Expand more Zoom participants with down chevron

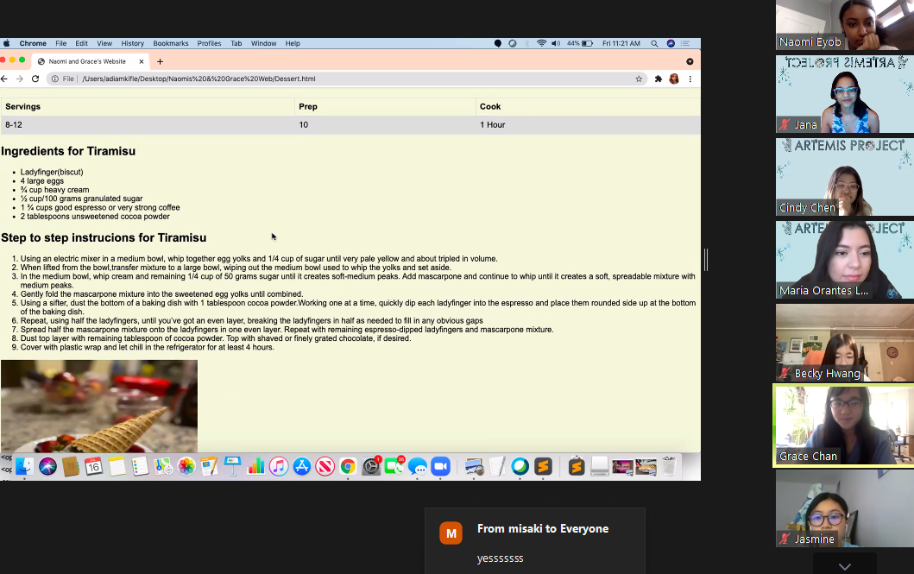845,566
